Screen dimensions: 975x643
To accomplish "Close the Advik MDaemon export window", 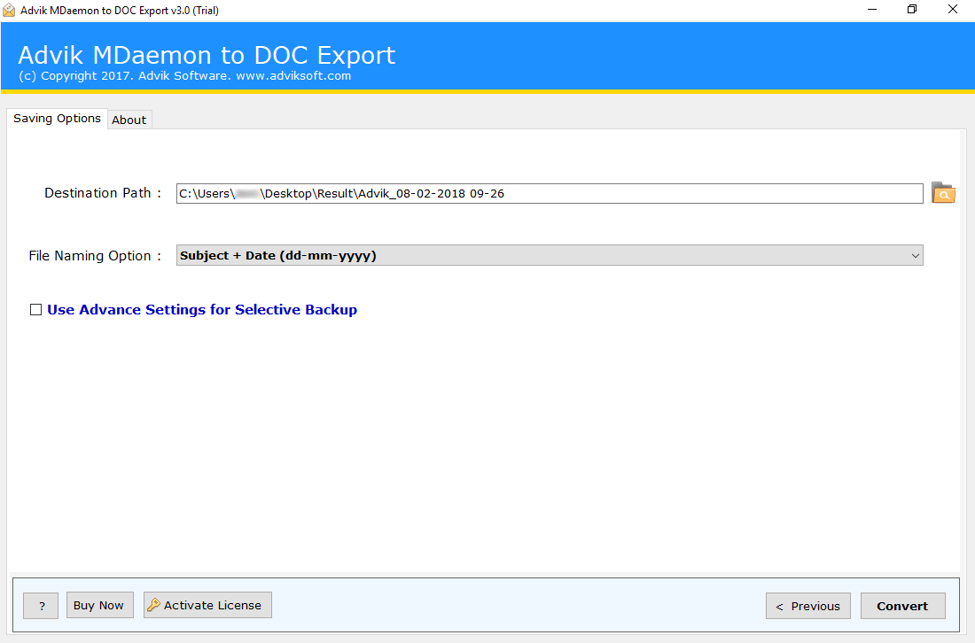I will pyautogui.click(x=952, y=10).
